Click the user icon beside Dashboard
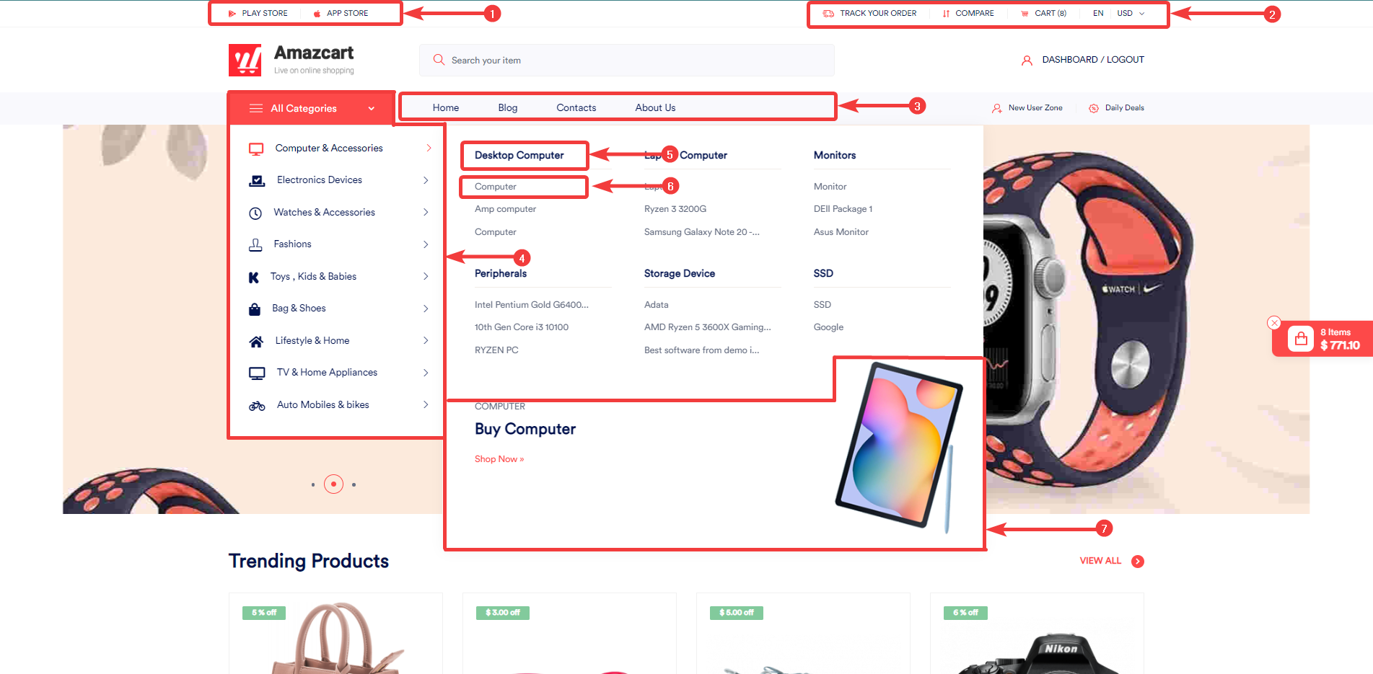This screenshot has height=674, width=1373. [1027, 61]
